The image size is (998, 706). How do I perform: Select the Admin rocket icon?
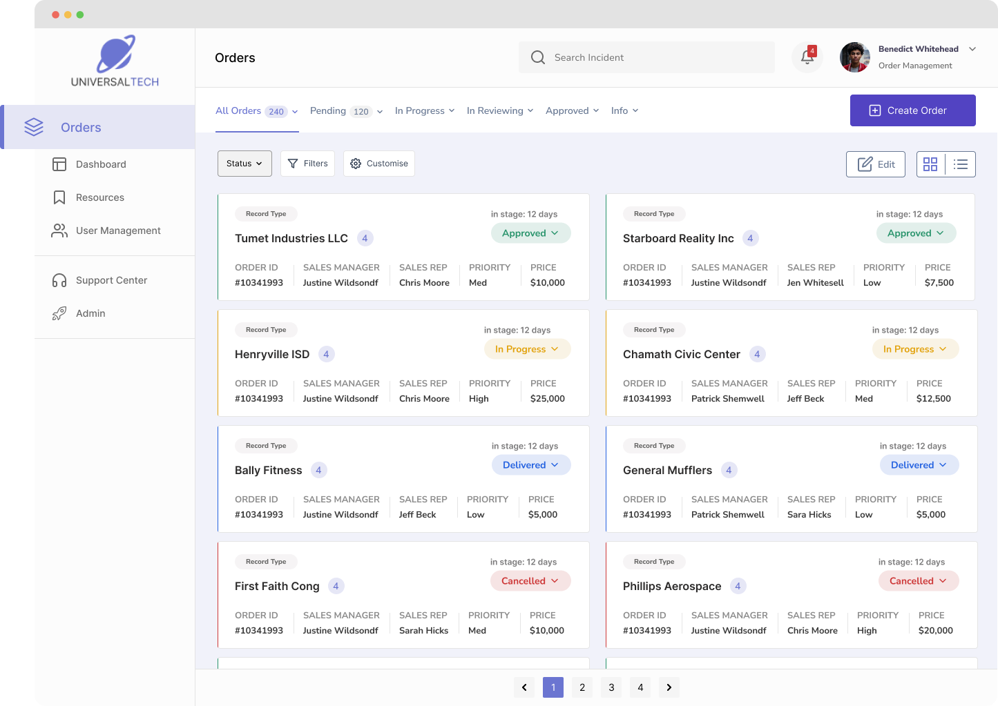click(59, 313)
